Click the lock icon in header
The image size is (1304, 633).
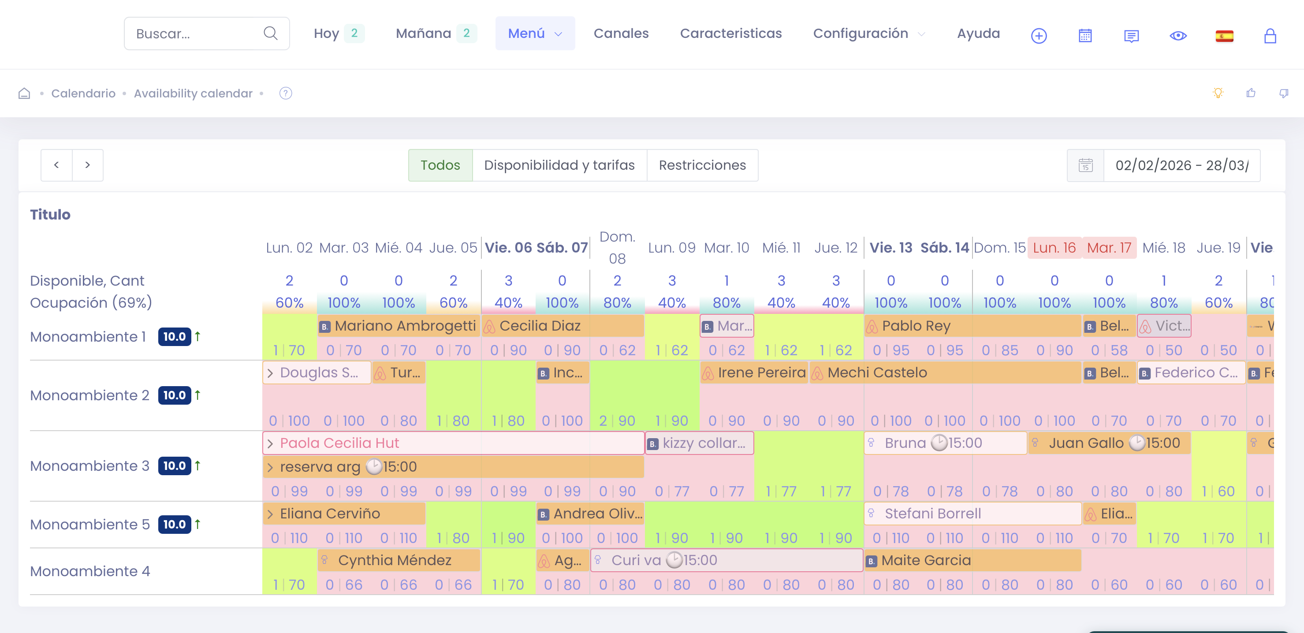tap(1270, 36)
